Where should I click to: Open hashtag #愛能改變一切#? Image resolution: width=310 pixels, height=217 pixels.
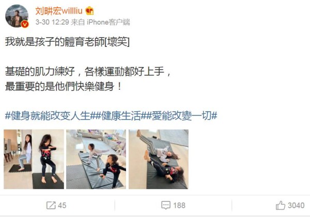tap(182, 115)
